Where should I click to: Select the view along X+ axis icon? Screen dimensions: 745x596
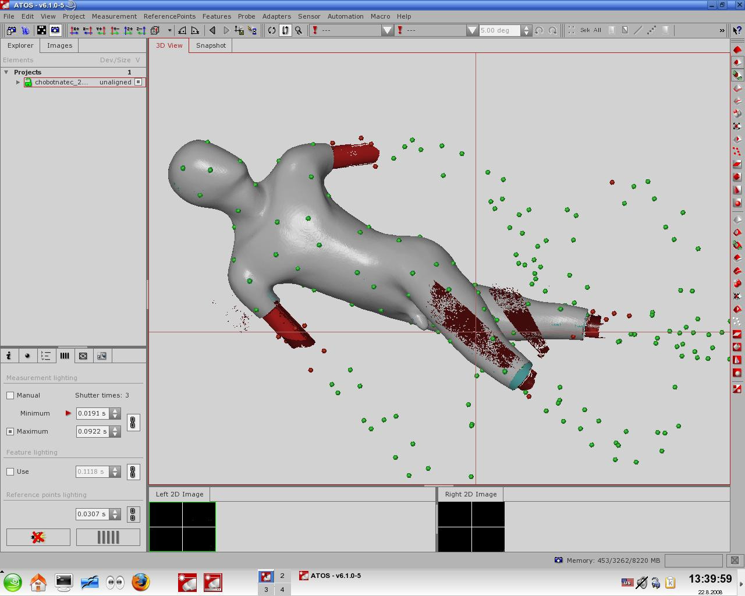[x=73, y=30]
